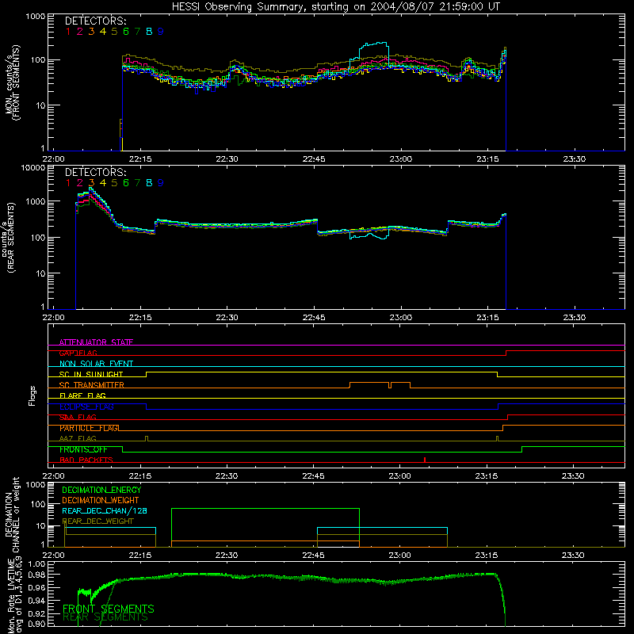This screenshot has height=634, width=634.
Task: Select the REAR_DEC_CHAN/128 legend entry
Action: (105, 511)
